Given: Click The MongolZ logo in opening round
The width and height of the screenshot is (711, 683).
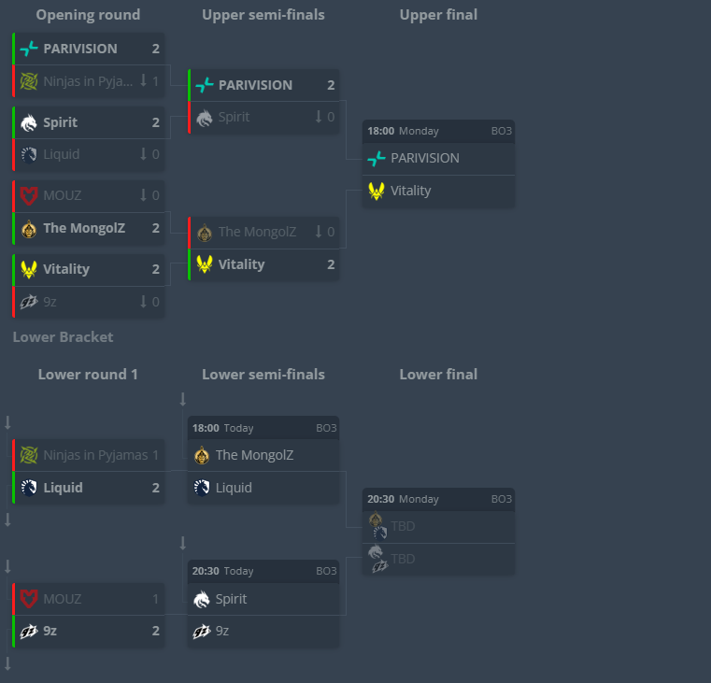Looking at the screenshot, I should pos(29,228).
